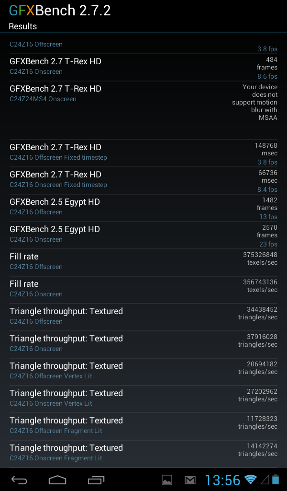This screenshot has height=491, width=287.
Task: Tap the Android back navigation icon
Action: [19, 479]
